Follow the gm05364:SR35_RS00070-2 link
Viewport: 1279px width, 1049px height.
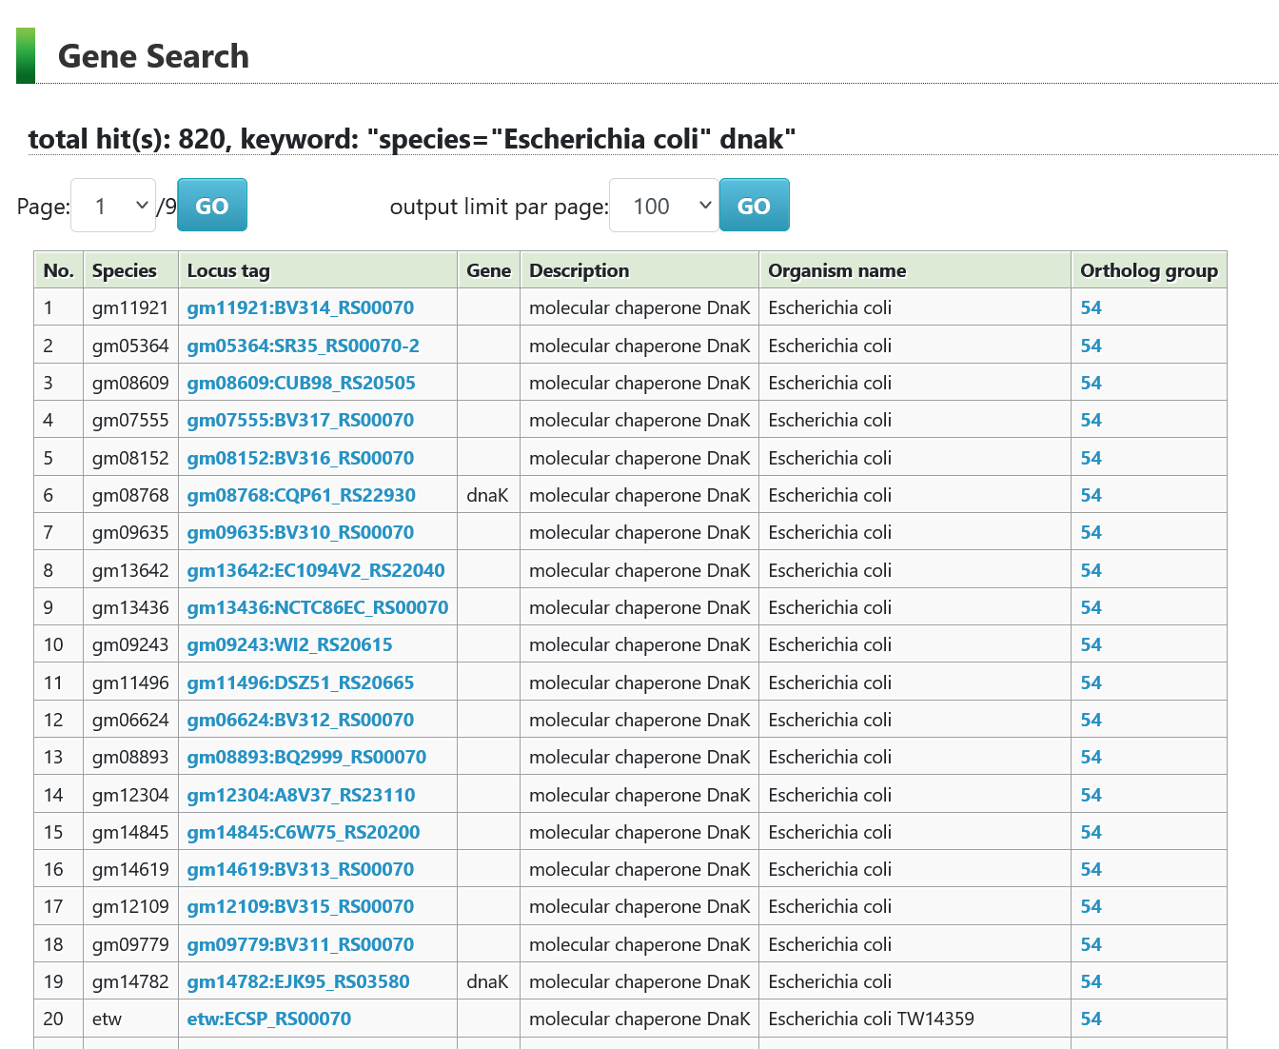(303, 346)
